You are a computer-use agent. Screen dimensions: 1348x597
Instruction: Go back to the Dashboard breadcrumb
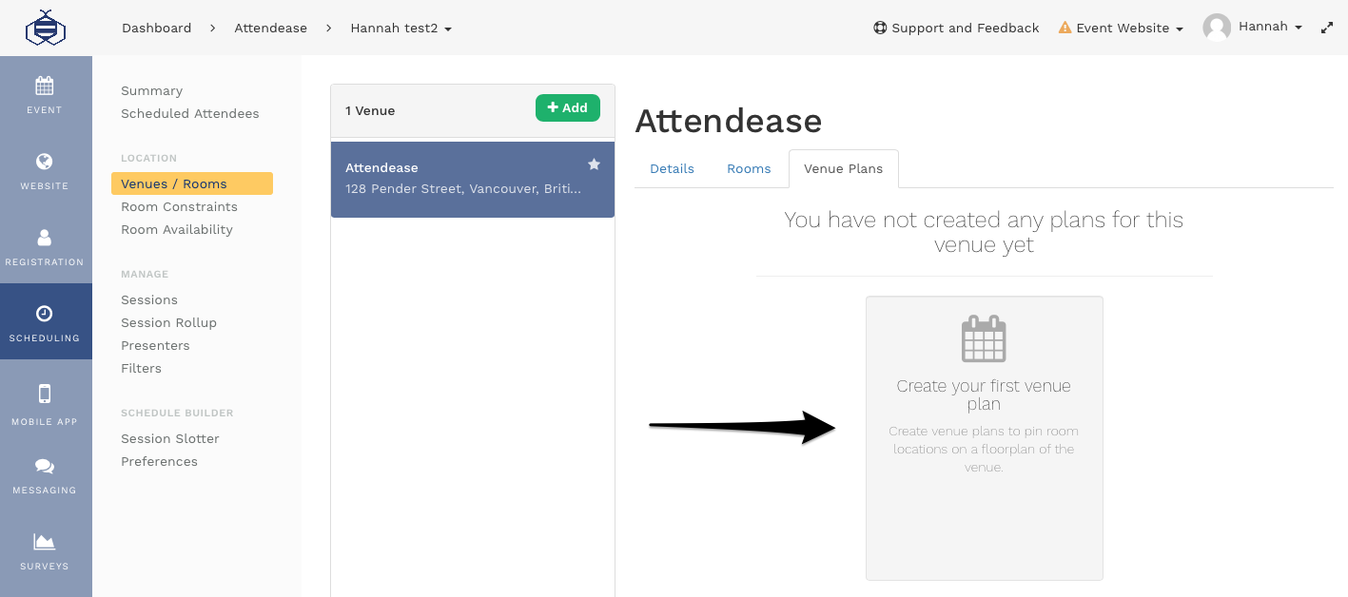coord(156,28)
